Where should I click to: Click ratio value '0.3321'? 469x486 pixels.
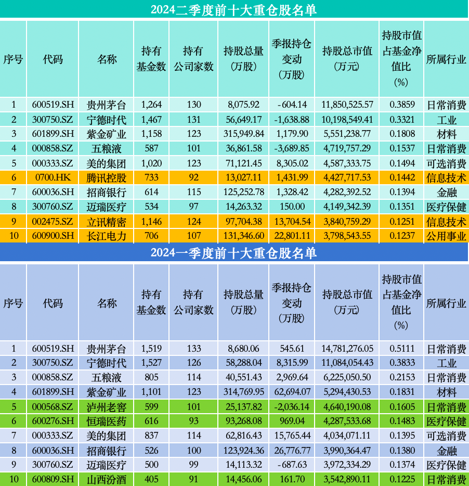click(402, 120)
